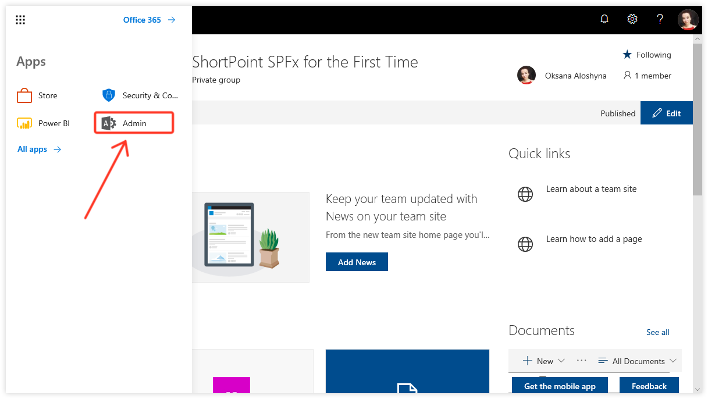Go to Office 365 home link

[143, 19]
